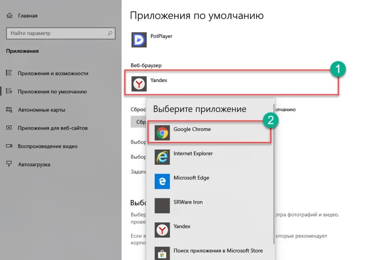366x260 pixels.
Task: Click the PotPlayer app icon
Action: click(x=139, y=40)
